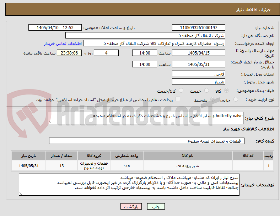Select the خدمت radio button
This screenshot has height=216, width=280.
(x=206, y=91)
